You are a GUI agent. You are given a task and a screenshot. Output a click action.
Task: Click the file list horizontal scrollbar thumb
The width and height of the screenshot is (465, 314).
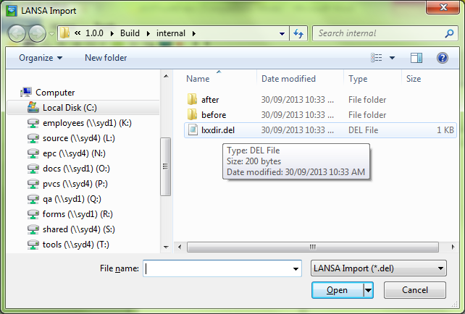(313, 247)
